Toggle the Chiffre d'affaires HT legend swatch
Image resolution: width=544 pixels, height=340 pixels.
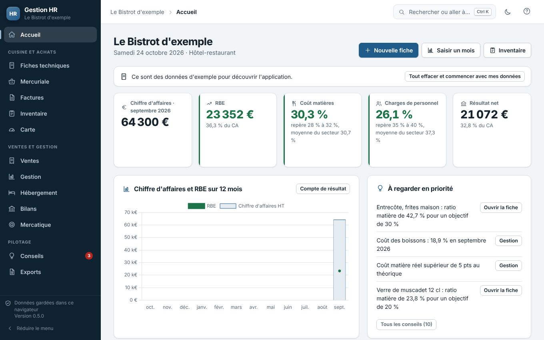coord(228,206)
